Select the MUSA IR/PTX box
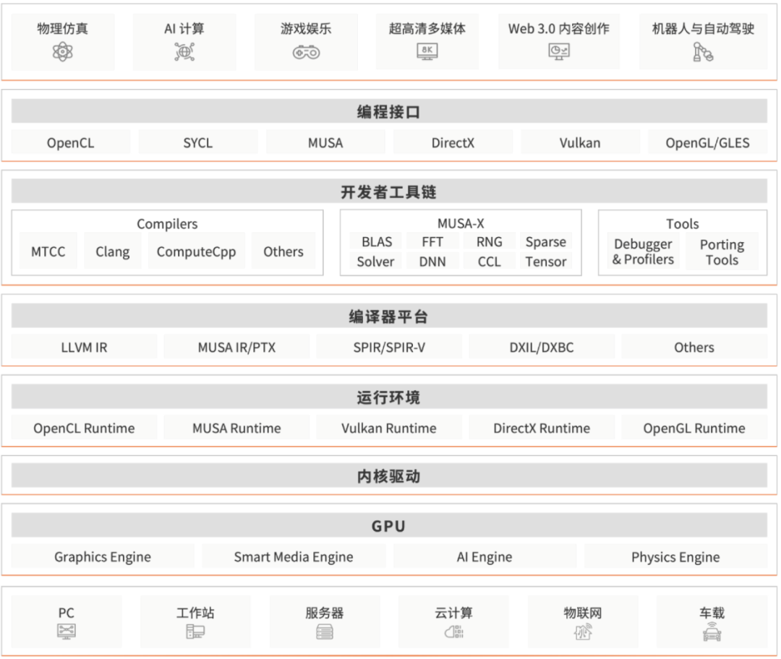 (236, 347)
